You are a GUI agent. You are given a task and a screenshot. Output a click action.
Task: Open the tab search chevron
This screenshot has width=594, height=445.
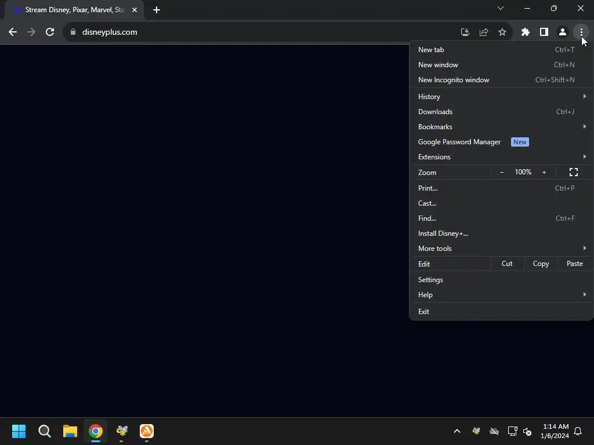point(501,8)
